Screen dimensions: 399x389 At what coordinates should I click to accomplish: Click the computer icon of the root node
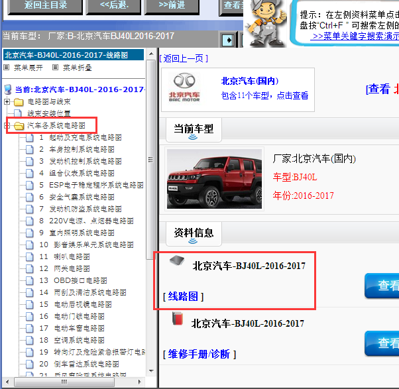[8, 89]
